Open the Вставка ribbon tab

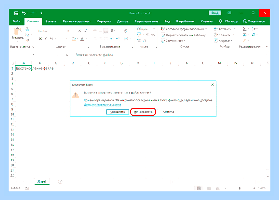click(x=51, y=21)
